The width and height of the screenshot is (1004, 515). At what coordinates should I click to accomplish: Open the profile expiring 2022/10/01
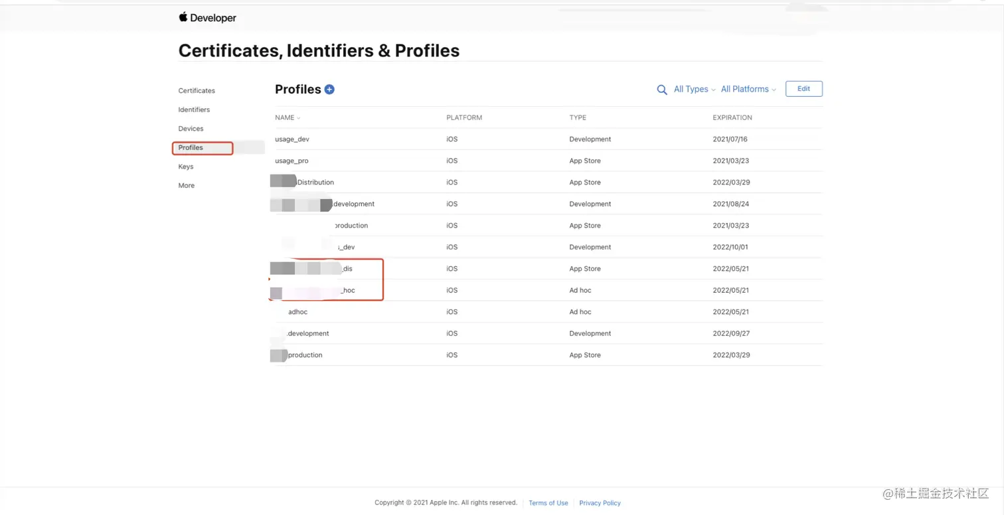[x=548, y=247]
